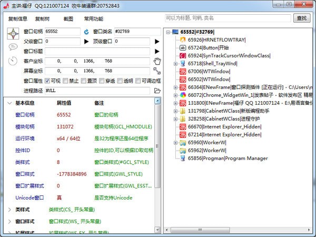This screenshot has width=316, height=237.
Task: Expand the 65960 WorkerW tree node
Action: pyautogui.click(x=175, y=143)
